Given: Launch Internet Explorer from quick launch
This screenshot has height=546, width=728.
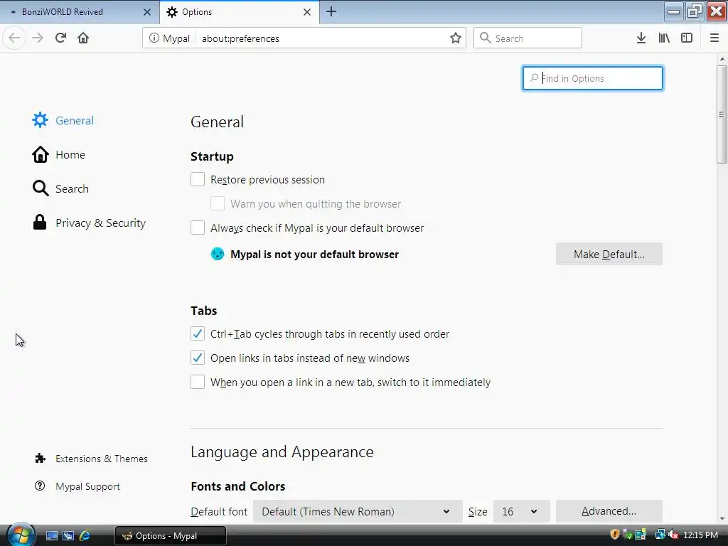Looking at the screenshot, I should (85, 535).
